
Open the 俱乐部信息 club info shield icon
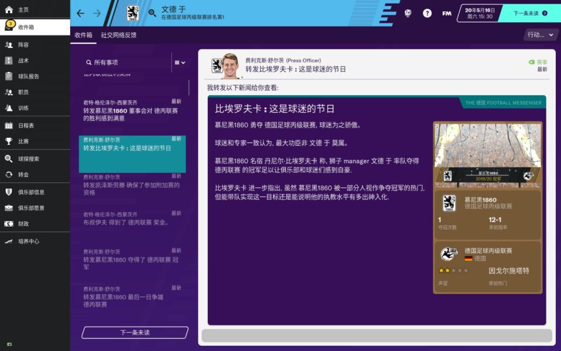pos(9,192)
